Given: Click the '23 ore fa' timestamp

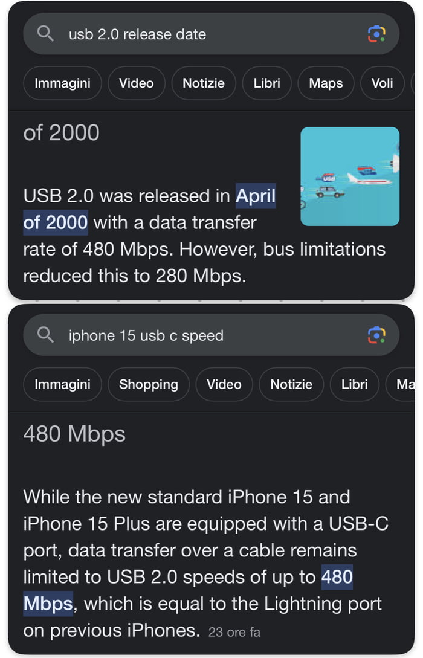Looking at the screenshot, I should (x=234, y=632).
